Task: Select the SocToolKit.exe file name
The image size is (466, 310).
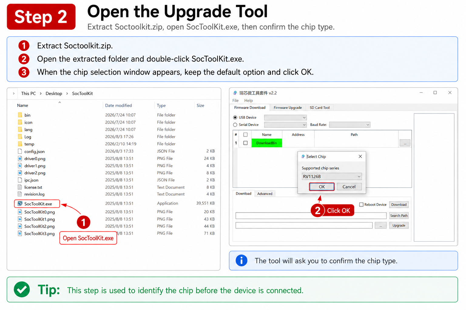Action: tap(38, 204)
